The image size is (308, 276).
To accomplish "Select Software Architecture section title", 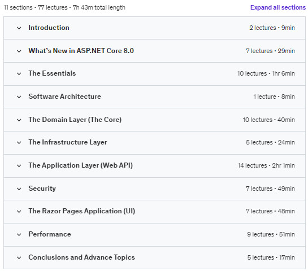I will [64, 97].
